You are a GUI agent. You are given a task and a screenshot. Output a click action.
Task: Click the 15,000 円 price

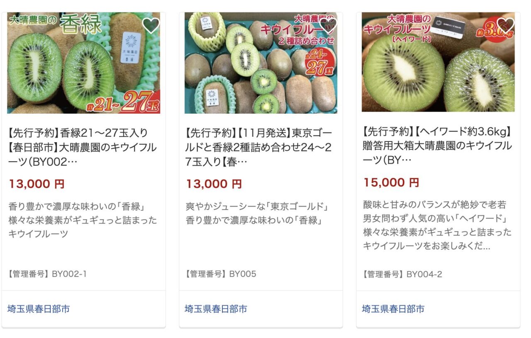click(x=391, y=182)
